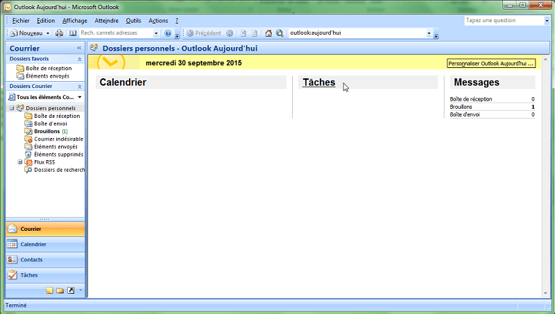Select Boîte de réception under Dossiers personnels
The image size is (555, 314).
pos(57,116)
